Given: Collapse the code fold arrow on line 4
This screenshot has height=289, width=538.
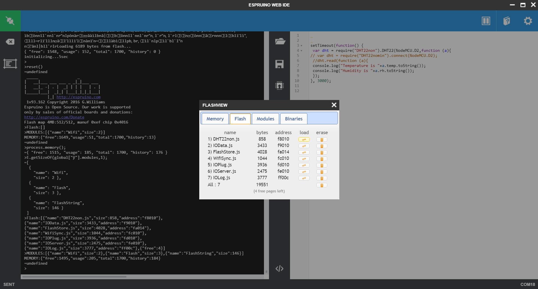Looking at the screenshot, I should pos(302,51).
